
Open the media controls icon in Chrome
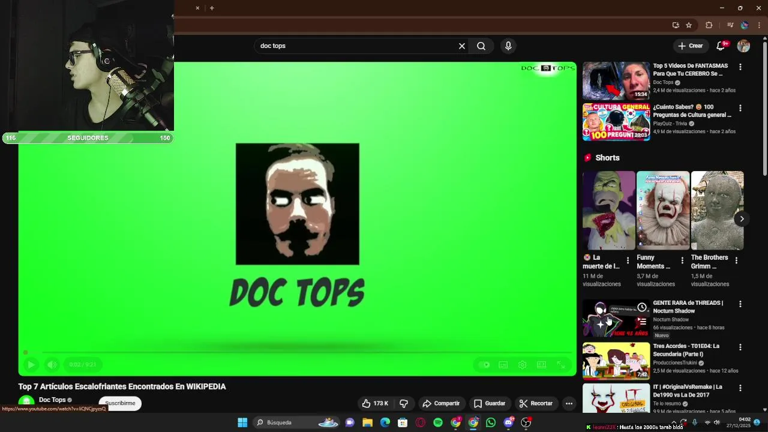(730, 25)
